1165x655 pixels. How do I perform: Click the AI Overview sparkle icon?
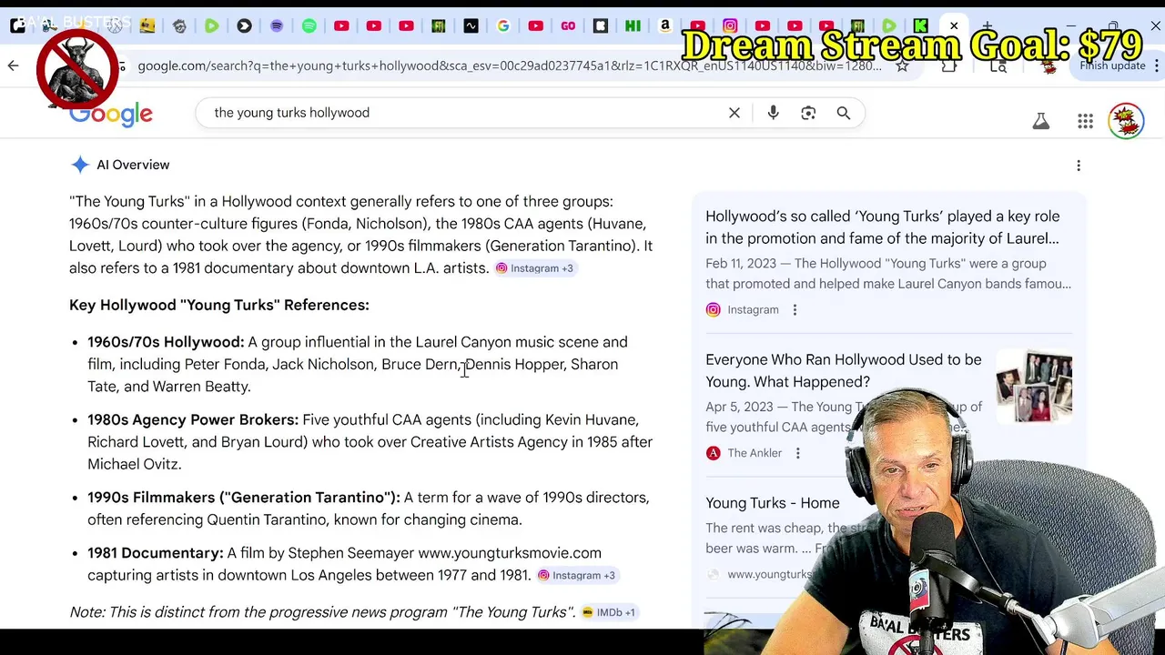pos(80,165)
